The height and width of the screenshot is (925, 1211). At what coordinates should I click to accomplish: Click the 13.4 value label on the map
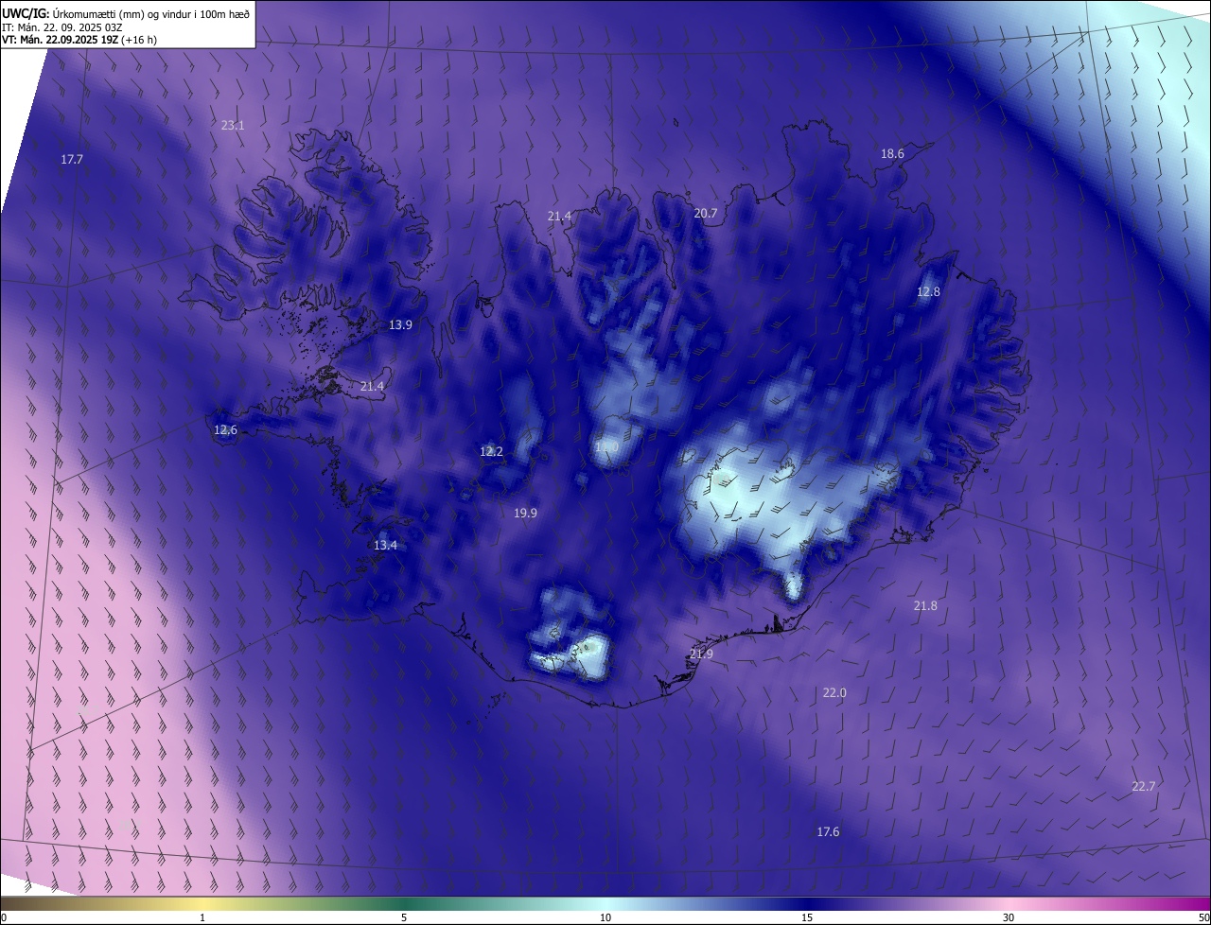coord(385,546)
